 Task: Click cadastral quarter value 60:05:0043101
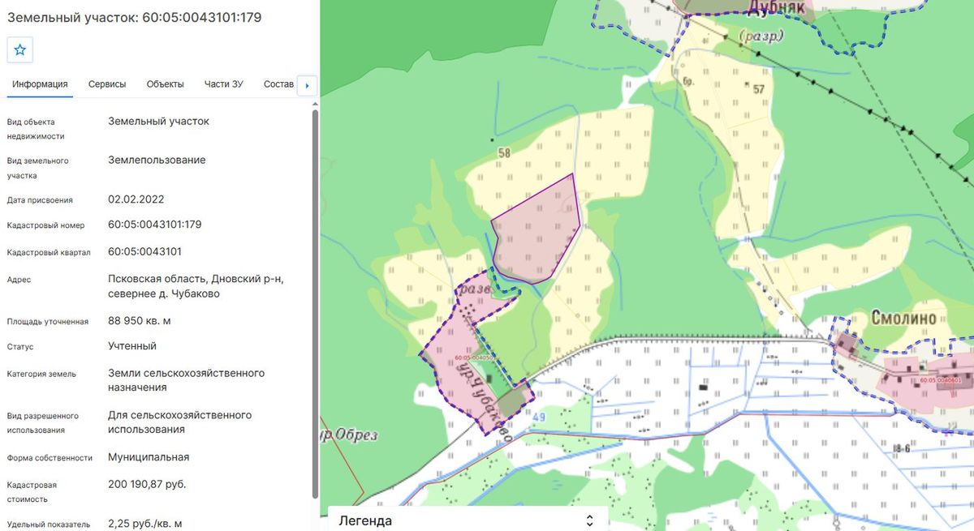[x=144, y=251]
